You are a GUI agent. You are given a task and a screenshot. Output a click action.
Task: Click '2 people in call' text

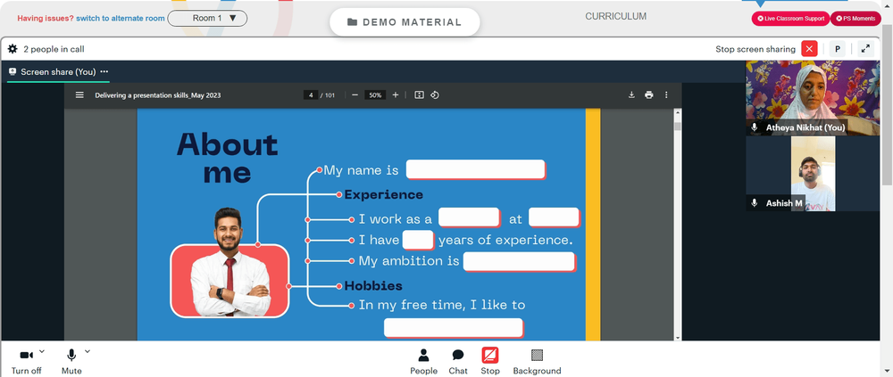(x=54, y=49)
